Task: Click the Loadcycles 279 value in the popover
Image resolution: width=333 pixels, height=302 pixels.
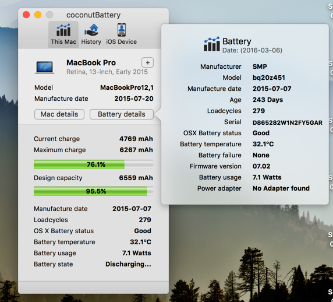Action: click(x=258, y=111)
